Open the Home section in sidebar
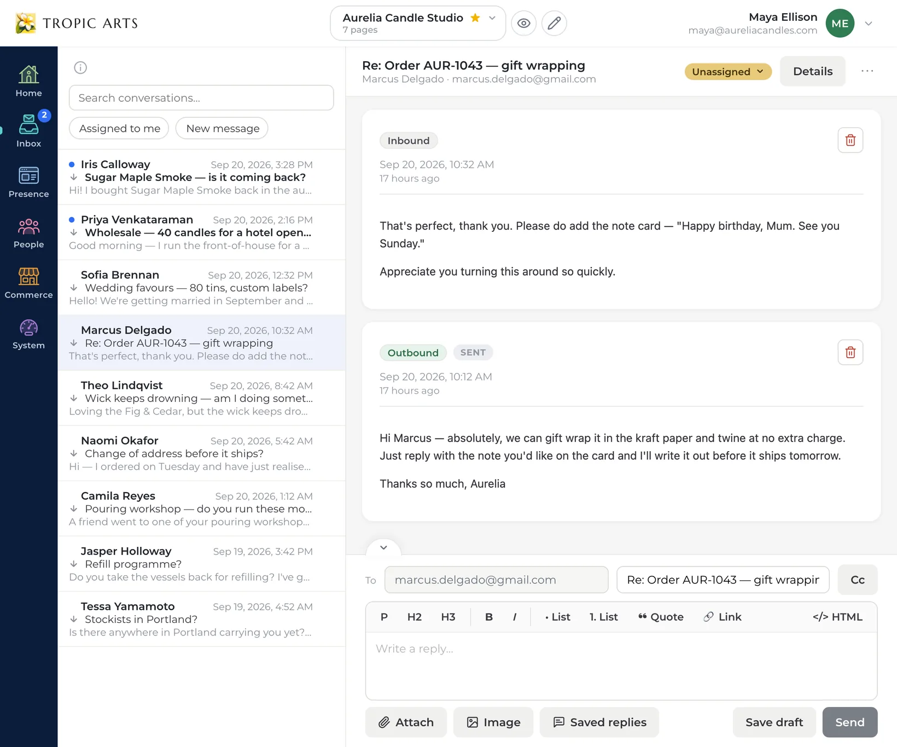This screenshot has height=747, width=897. (28, 81)
